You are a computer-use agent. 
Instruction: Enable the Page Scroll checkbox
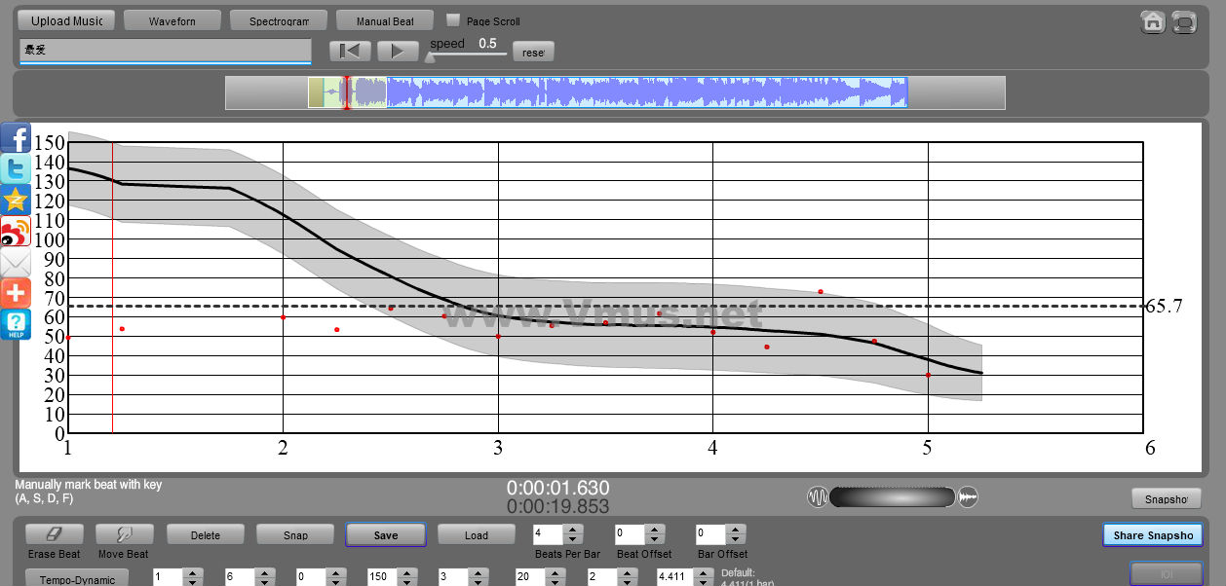(453, 19)
